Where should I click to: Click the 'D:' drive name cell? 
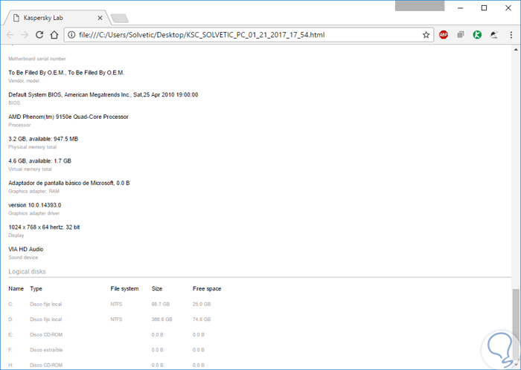click(x=10, y=319)
